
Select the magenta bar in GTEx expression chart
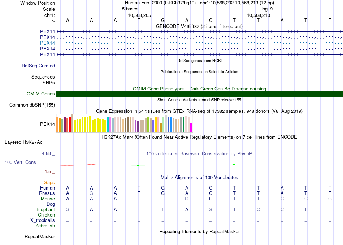(x=191, y=127)
